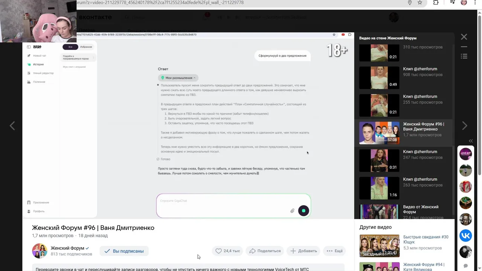This screenshot has height=271, width=482.
Task: Open the browser profile avatar
Action: click(464, 3)
